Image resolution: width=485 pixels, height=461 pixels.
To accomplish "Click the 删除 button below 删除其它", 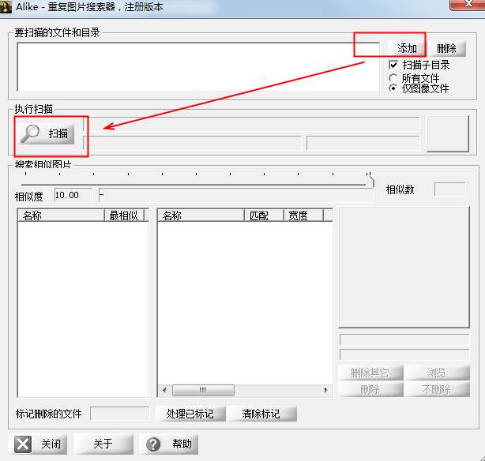I will click(x=370, y=389).
